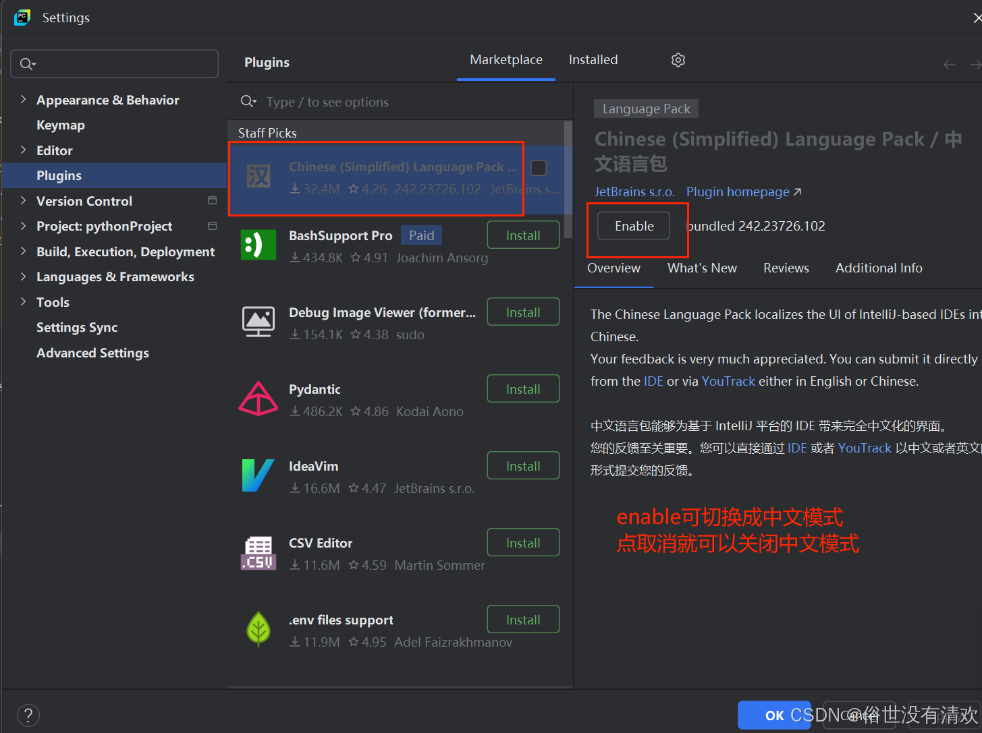Viewport: 982px width, 733px height.
Task: Expand Languages & Frameworks section
Action: pos(23,276)
